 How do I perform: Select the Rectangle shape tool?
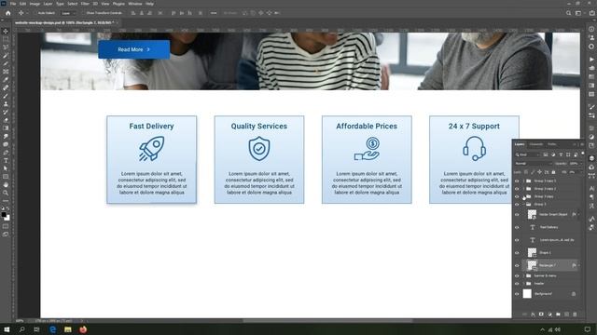click(x=6, y=177)
